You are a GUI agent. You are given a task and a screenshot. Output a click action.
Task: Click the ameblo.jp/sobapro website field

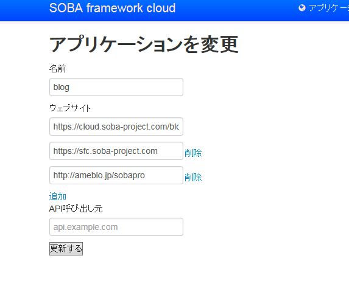[116, 175]
